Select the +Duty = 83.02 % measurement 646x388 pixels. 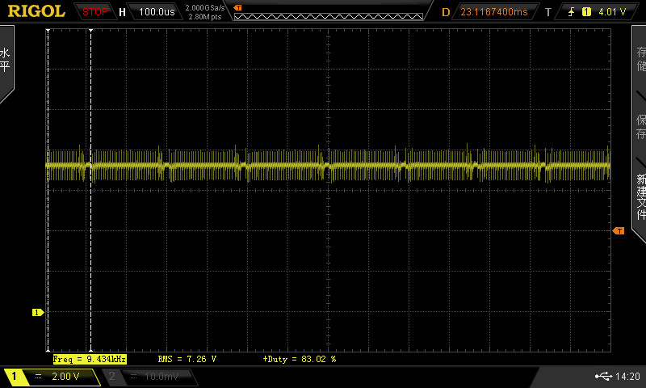pyautogui.click(x=300, y=359)
